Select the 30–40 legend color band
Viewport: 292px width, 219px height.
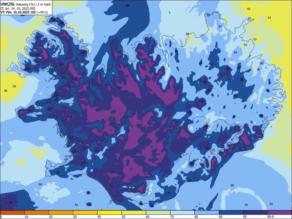tap(85, 213)
